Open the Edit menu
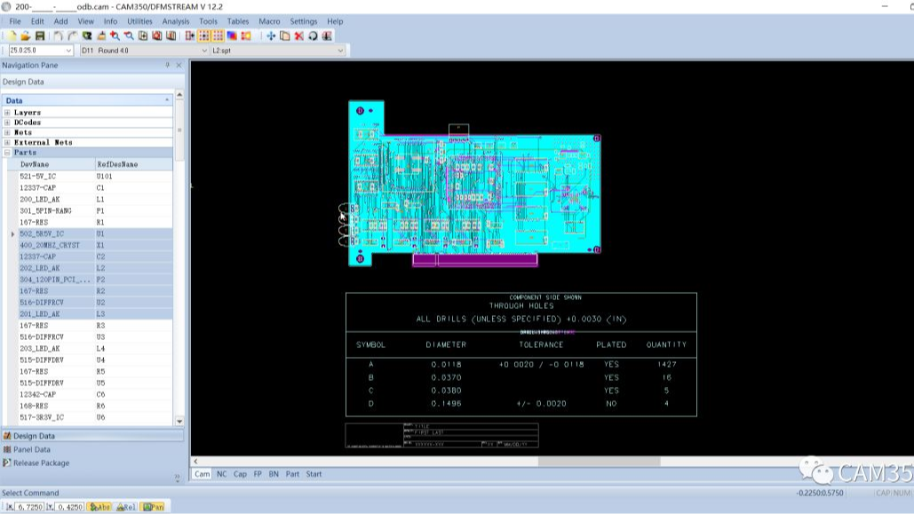 [x=37, y=21]
